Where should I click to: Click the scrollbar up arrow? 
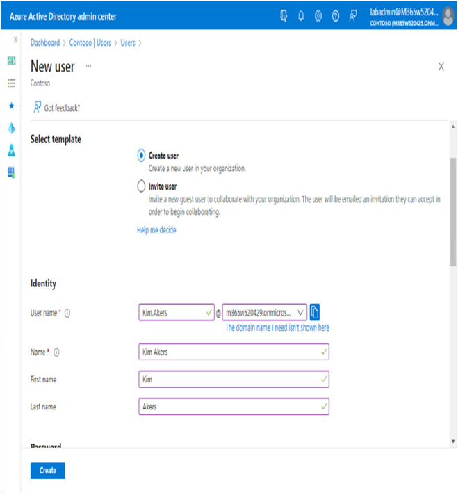click(x=453, y=127)
